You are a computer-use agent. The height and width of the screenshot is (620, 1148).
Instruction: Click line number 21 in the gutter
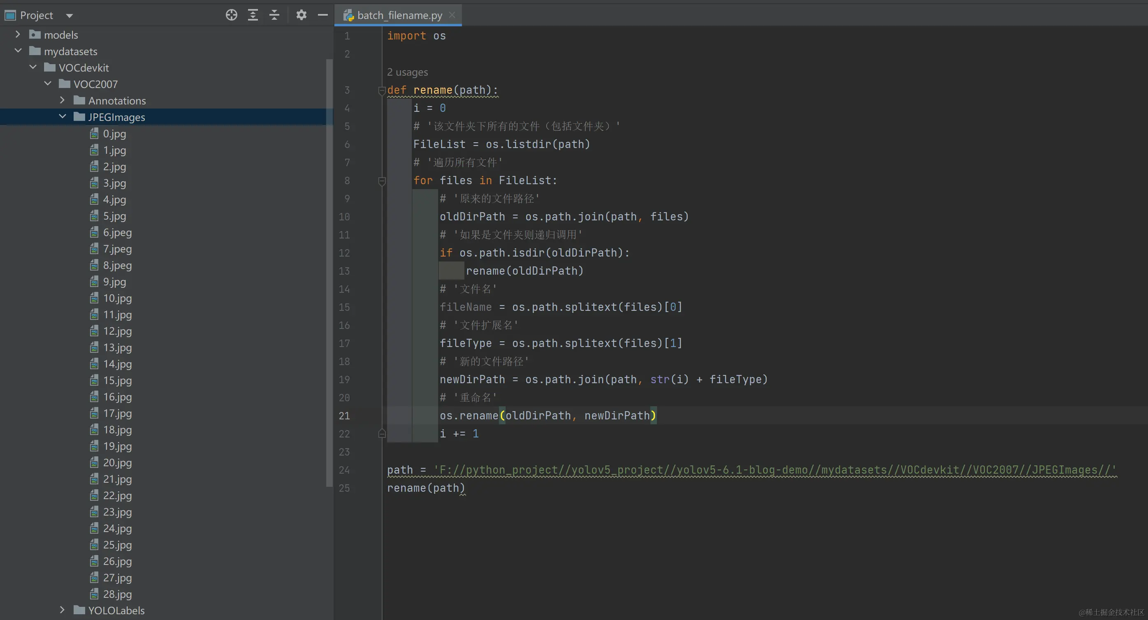[x=344, y=416]
